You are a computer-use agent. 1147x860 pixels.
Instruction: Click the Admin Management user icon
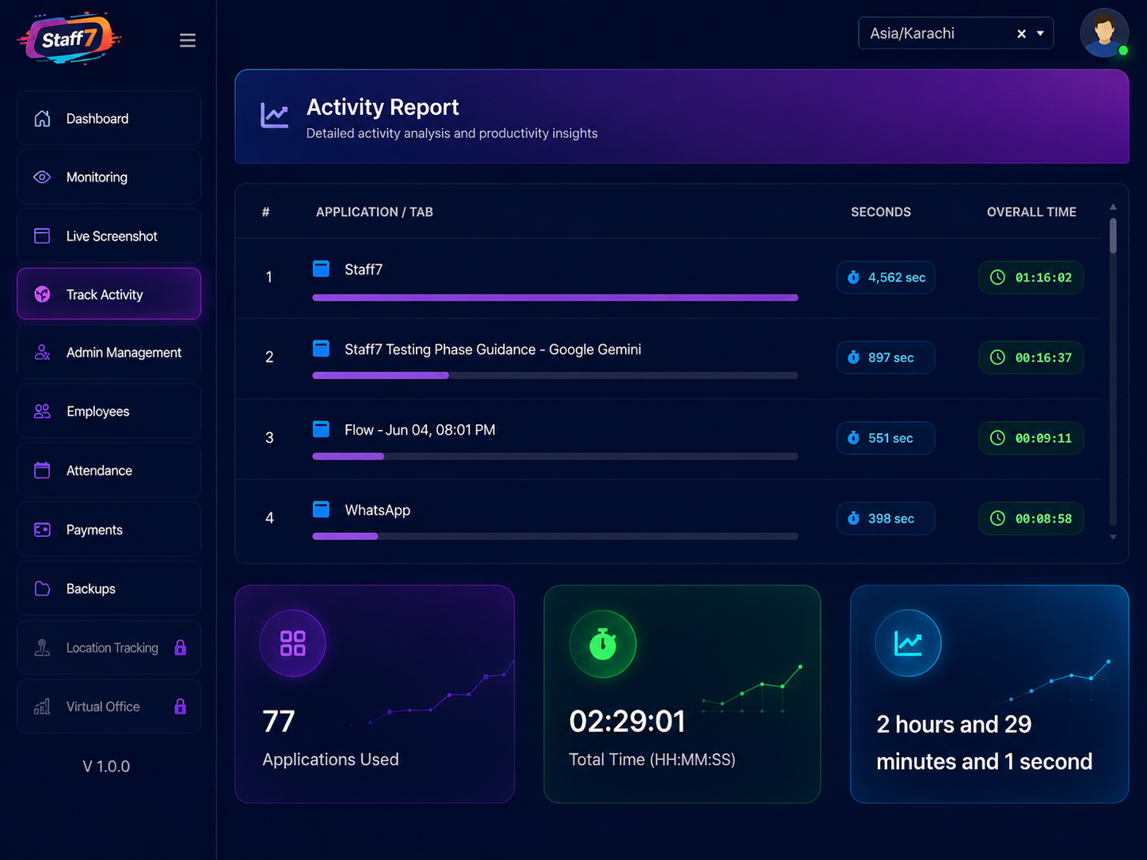tap(42, 352)
